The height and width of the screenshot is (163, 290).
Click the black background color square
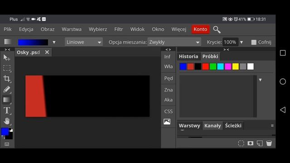(x=10, y=136)
